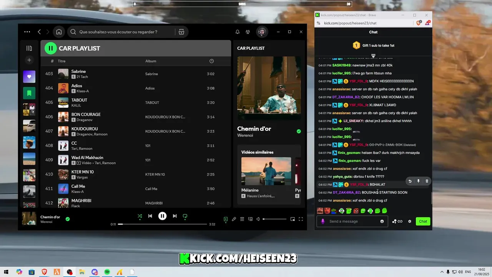The height and width of the screenshot is (277, 492).
Task: Open artist link Draganov, Ramoon under KOUDOUROU
Action: (x=92, y=134)
